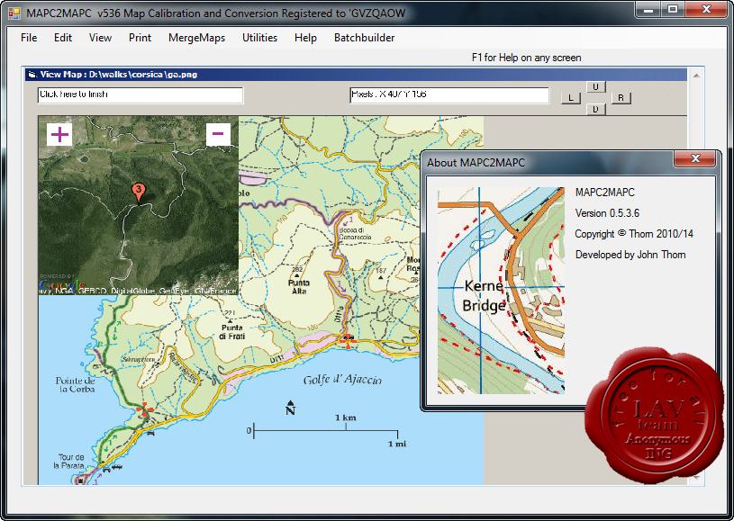The width and height of the screenshot is (734, 521).
Task: Minimize the MAPC2MAPC main window
Action: pyautogui.click(x=648, y=9)
